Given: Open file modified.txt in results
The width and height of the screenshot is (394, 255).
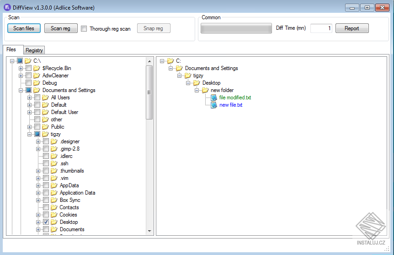Looking at the screenshot, I should click(x=235, y=98).
